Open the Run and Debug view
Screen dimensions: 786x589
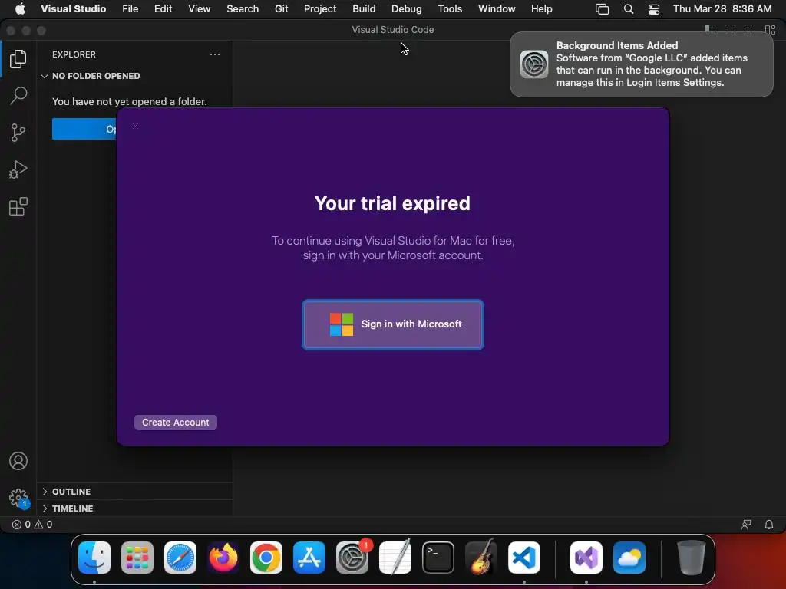point(18,169)
